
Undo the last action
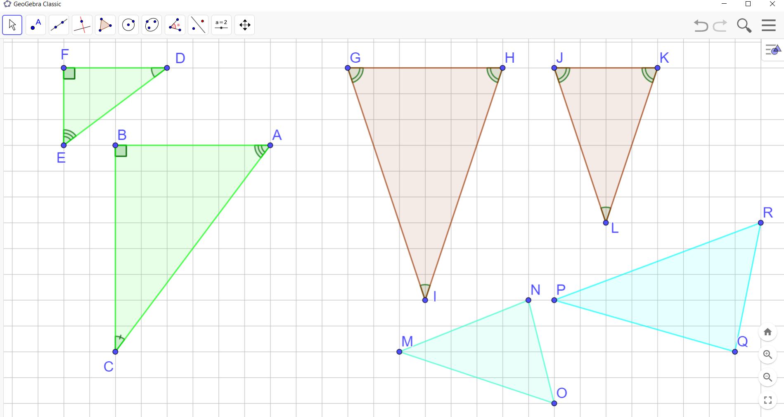tap(701, 26)
